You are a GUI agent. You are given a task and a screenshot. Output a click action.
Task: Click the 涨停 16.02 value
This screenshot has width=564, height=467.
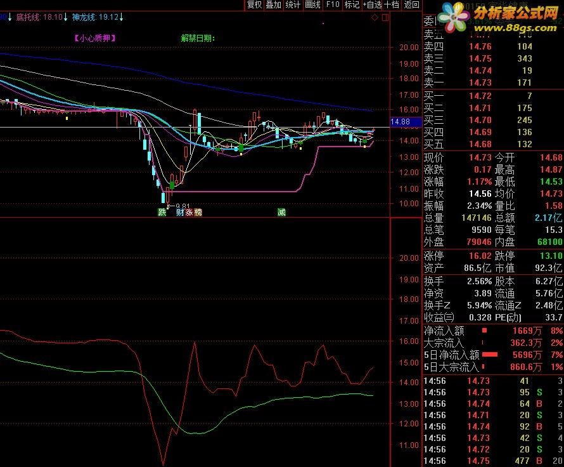(480, 256)
